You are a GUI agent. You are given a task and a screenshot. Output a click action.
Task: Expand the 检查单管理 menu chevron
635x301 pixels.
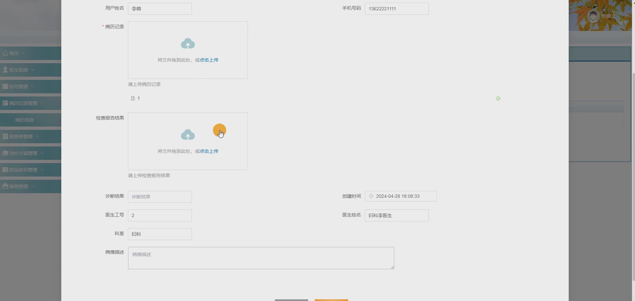(x=37, y=137)
